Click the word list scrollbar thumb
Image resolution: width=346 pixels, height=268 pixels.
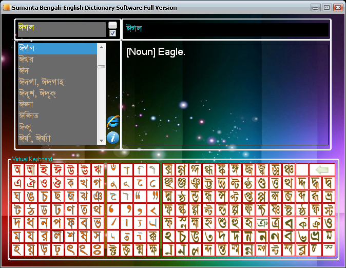101,67
